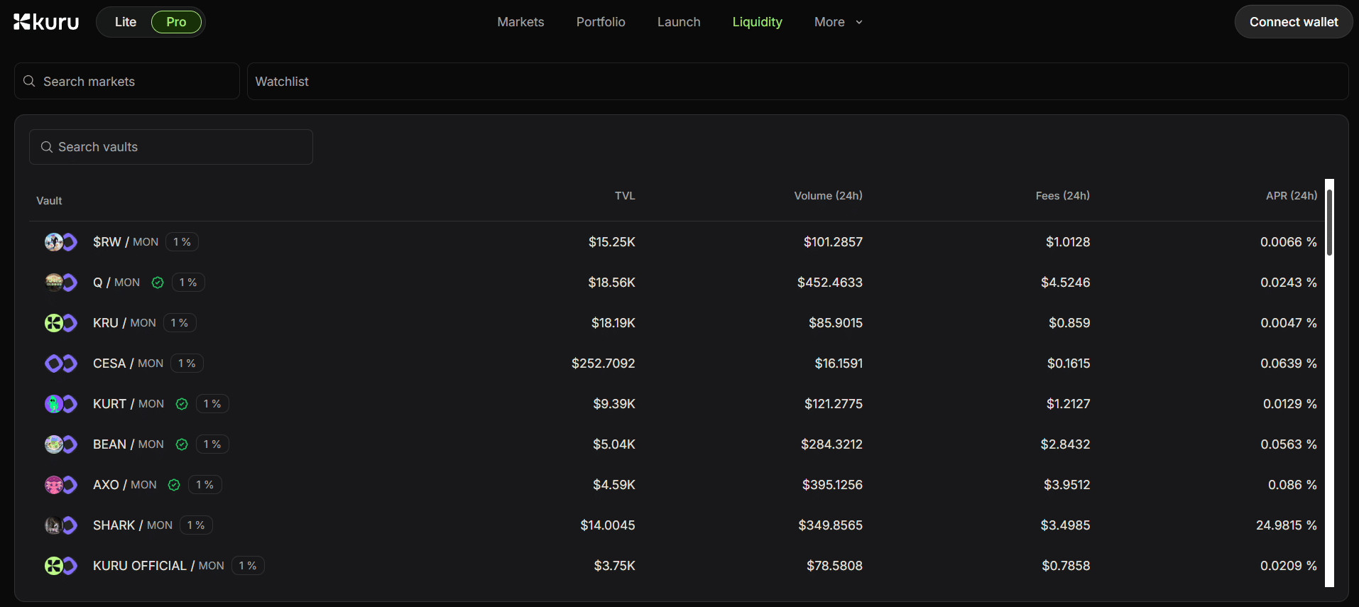Viewport: 1359px width, 607px height.
Task: Click verified badge next to AXO / MON
Action: click(174, 485)
